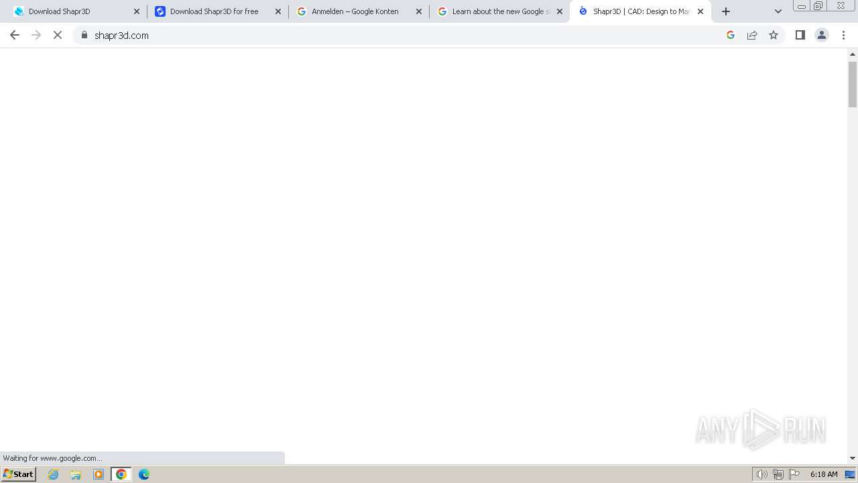The height and width of the screenshot is (483, 858).
Task: Go back to the previous page
Action: (15, 35)
